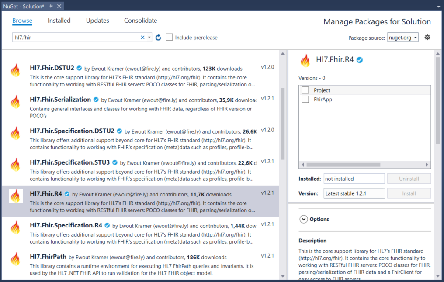This screenshot has height=282, width=444.
Task: Open the Version selection dropdown
Action: point(354,193)
